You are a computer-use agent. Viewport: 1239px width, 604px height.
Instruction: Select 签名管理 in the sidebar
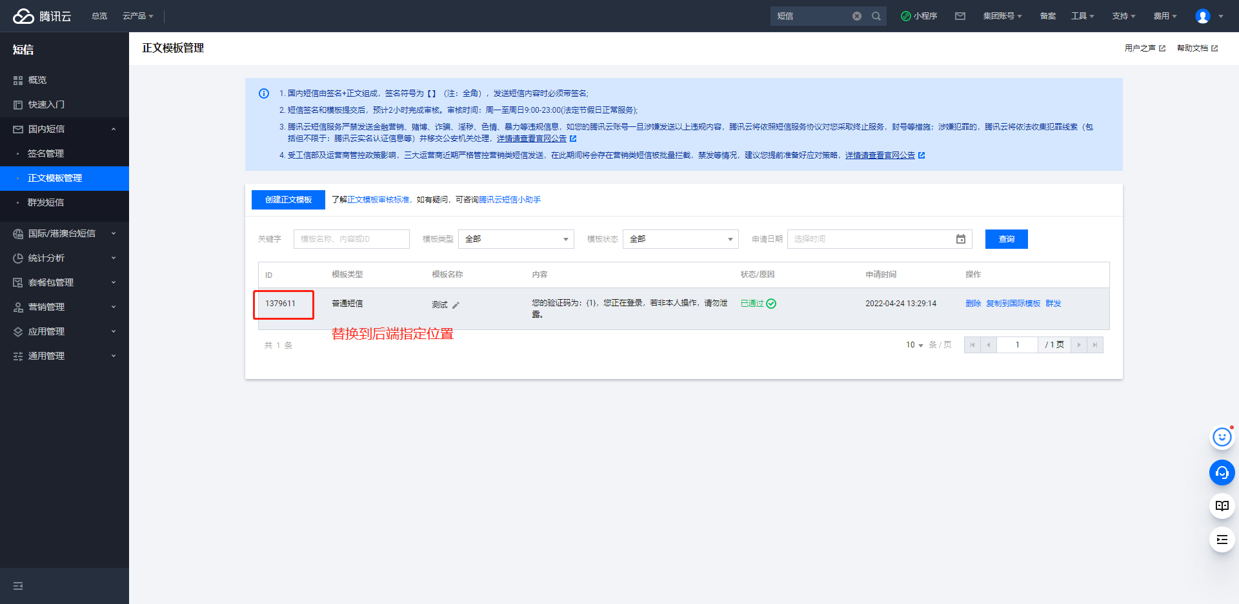pos(46,153)
